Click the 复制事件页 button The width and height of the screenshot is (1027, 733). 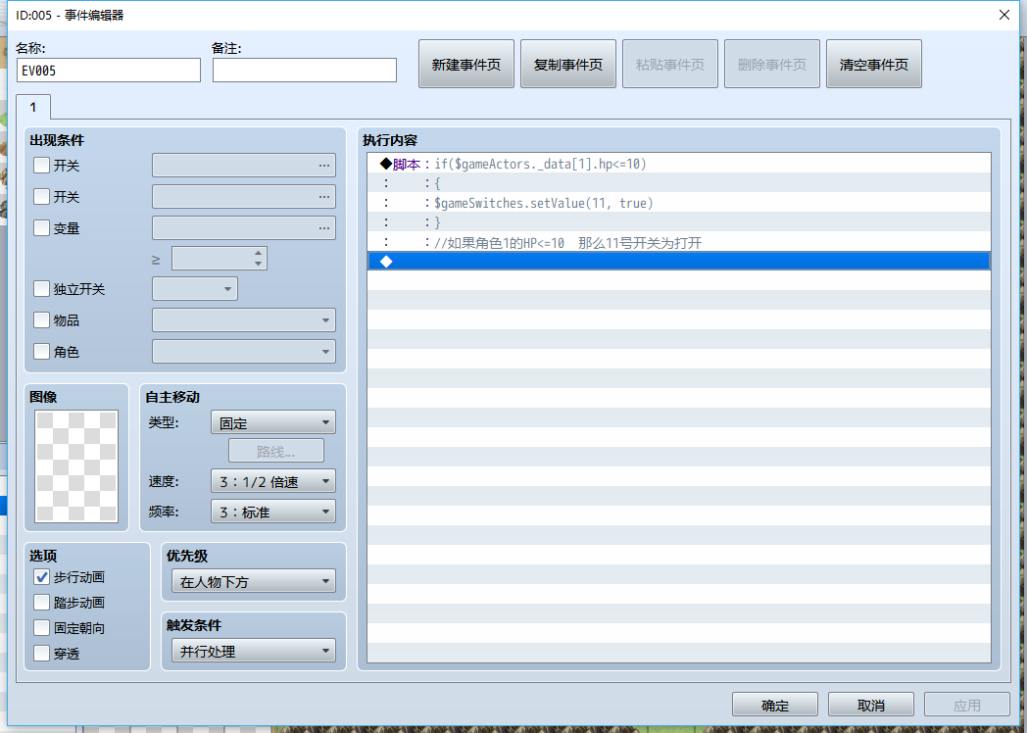pyautogui.click(x=567, y=64)
